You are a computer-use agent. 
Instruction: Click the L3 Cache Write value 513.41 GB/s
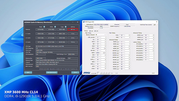coord(51,42)
